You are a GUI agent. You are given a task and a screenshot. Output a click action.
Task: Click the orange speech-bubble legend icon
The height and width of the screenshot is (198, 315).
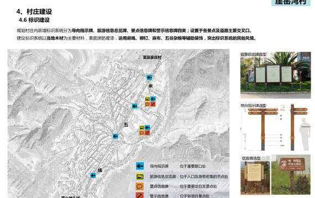(x=140, y=186)
